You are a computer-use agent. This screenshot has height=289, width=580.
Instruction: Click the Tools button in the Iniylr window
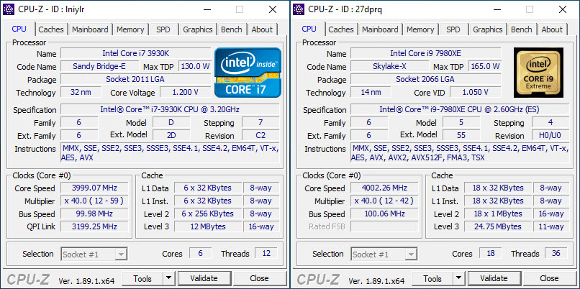click(x=142, y=278)
